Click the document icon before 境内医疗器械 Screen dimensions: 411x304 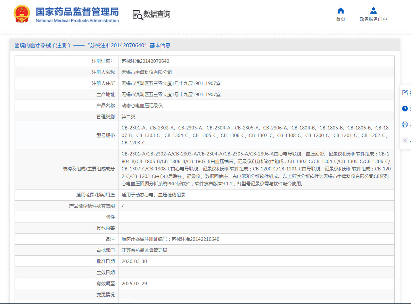tap(17, 45)
